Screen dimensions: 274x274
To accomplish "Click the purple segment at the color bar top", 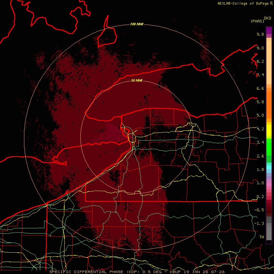I will 269,30.
